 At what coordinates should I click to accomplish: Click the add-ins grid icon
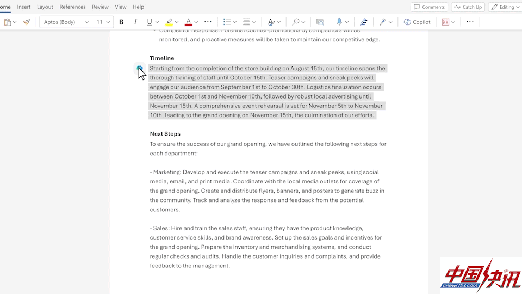coord(445,22)
